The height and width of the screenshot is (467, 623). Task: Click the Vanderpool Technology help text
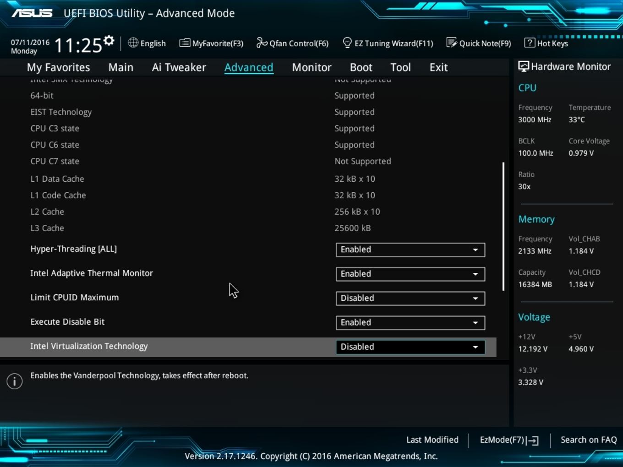coord(139,375)
